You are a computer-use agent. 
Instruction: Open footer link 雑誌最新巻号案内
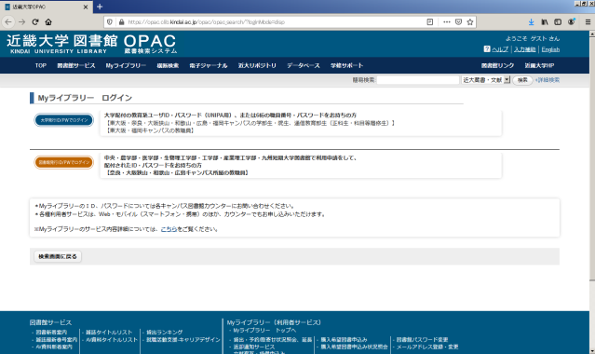57,340
